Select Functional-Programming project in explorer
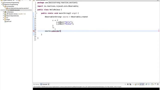The width and height of the screenshot is (160, 90). (12, 2)
